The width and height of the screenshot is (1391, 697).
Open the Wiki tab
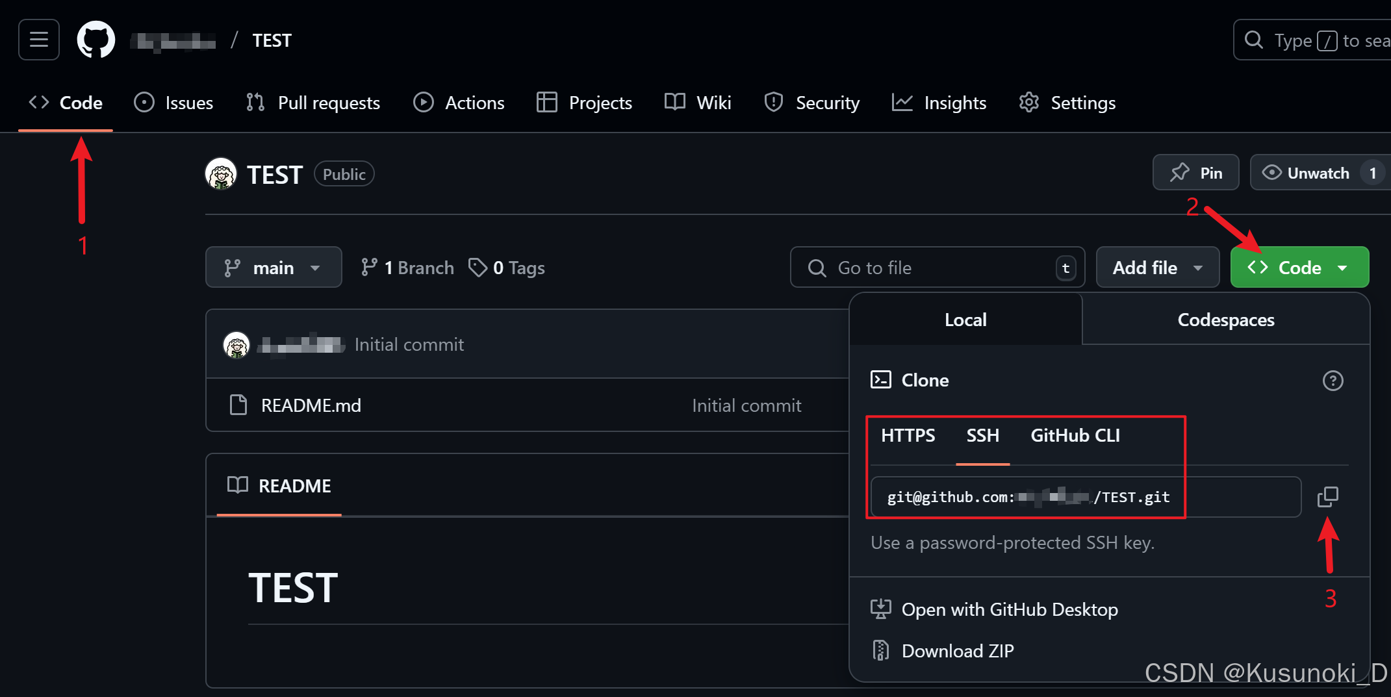coord(698,103)
